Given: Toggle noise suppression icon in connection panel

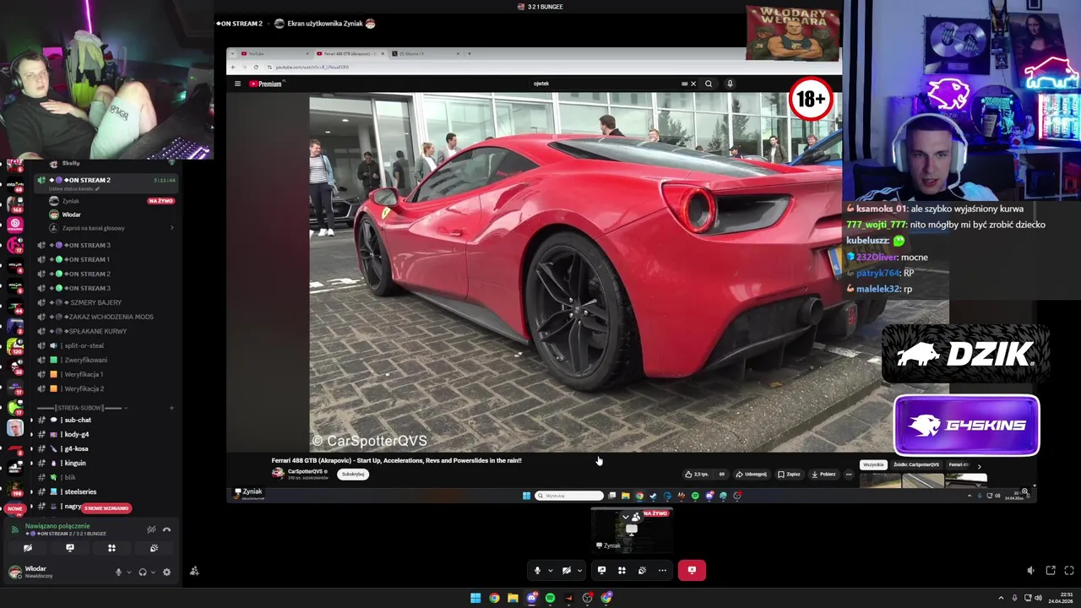Looking at the screenshot, I should pos(151,529).
